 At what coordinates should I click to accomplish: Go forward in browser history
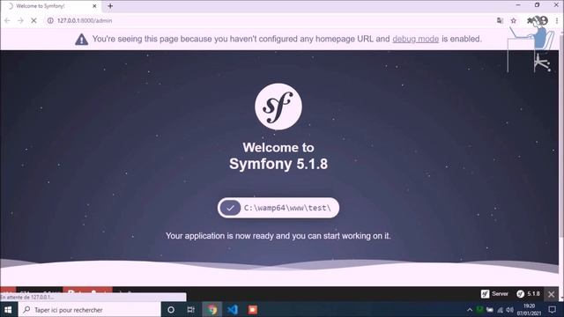[x=20, y=21]
